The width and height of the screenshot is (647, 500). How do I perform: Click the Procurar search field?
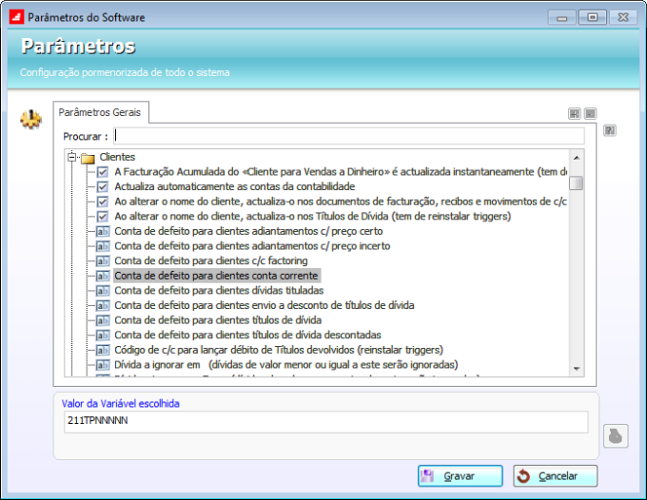pos(348,136)
